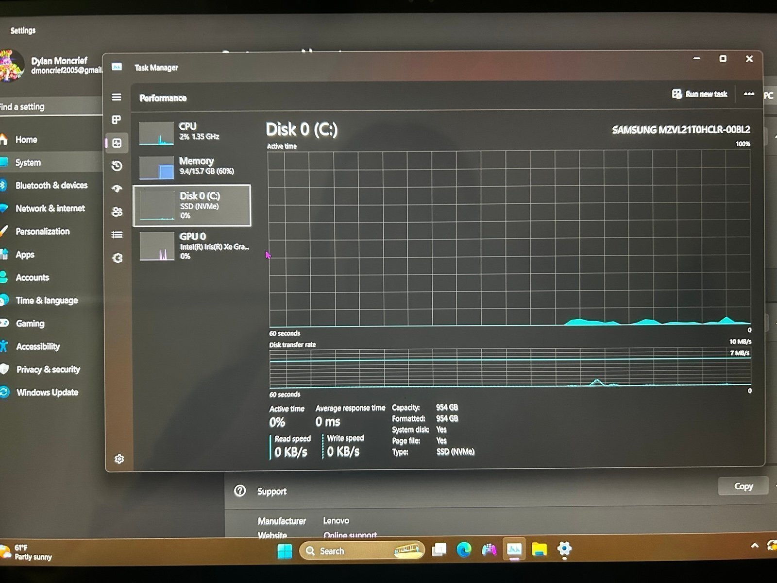Click the Capacity 954 GB value
This screenshot has width=777, height=583.
(x=447, y=407)
